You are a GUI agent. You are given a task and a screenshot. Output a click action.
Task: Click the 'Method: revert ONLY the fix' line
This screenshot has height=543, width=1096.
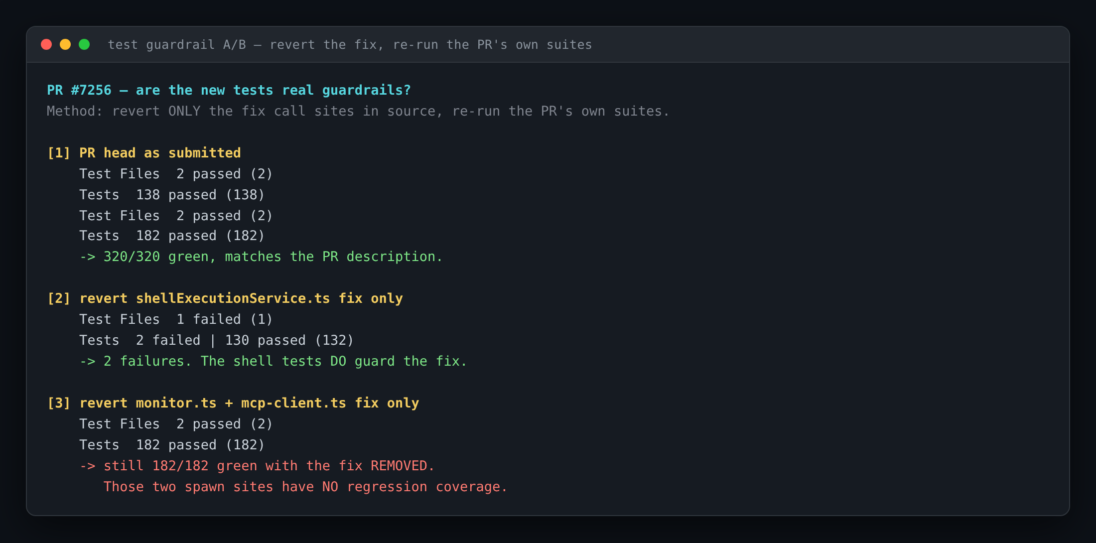point(358,111)
